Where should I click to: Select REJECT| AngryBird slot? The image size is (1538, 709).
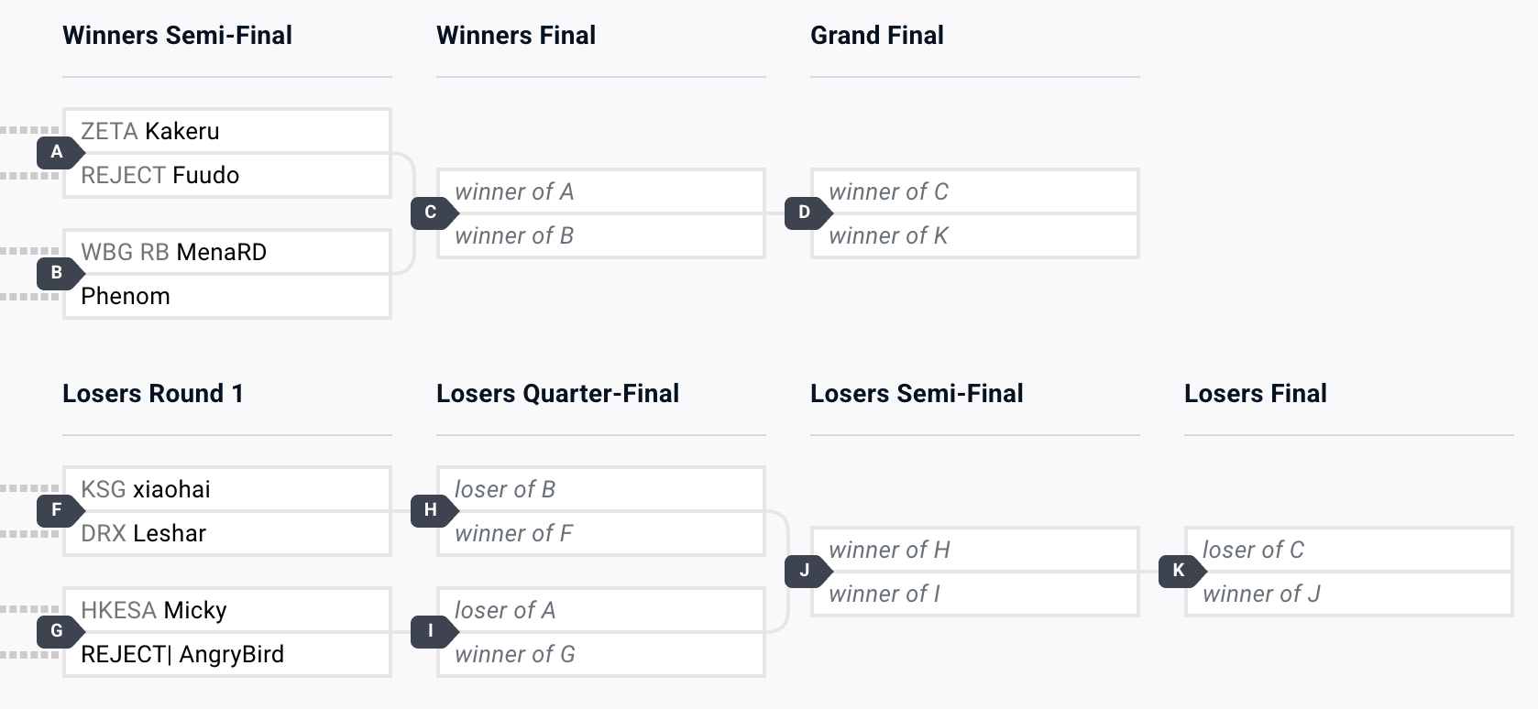227,654
